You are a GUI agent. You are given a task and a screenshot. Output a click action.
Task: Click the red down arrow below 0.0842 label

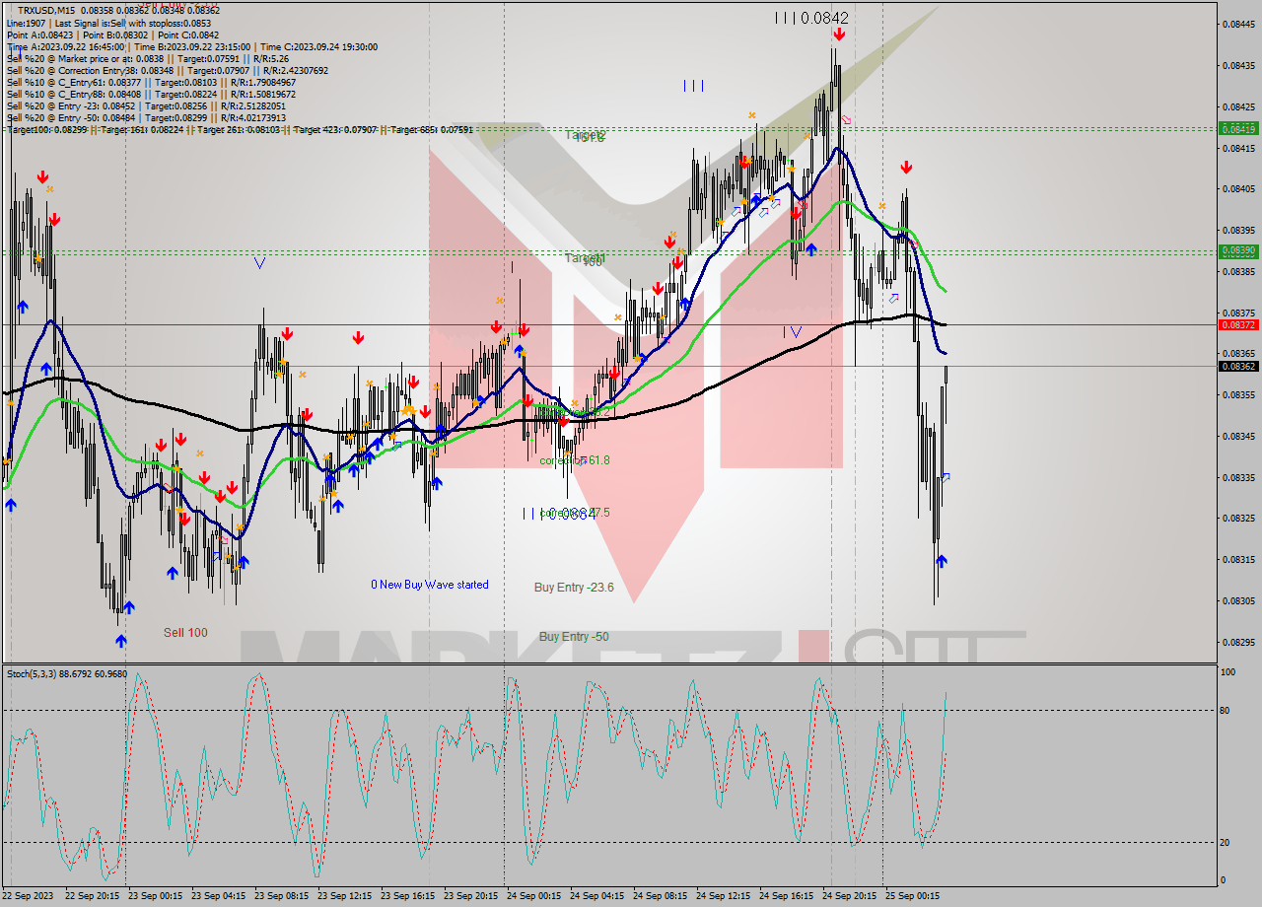[838, 35]
